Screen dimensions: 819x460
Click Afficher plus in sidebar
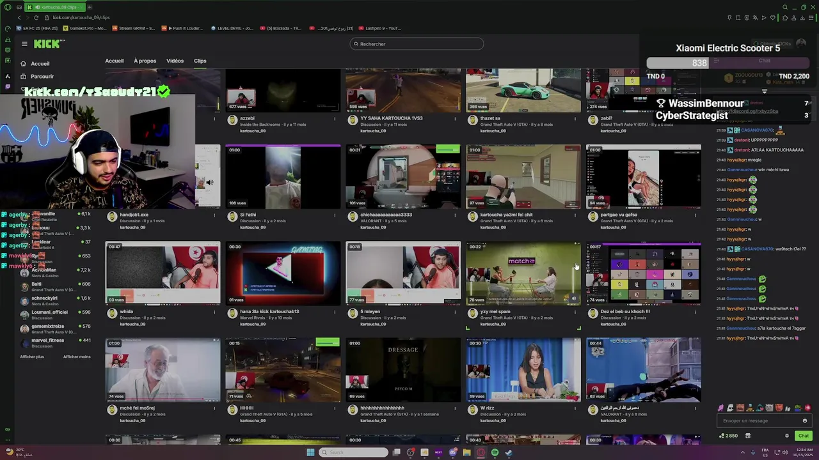pos(32,356)
